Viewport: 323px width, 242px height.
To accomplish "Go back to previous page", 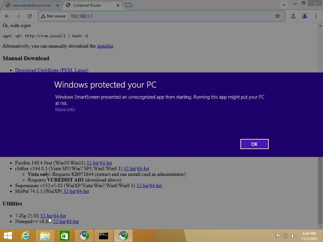I will point(7,16).
